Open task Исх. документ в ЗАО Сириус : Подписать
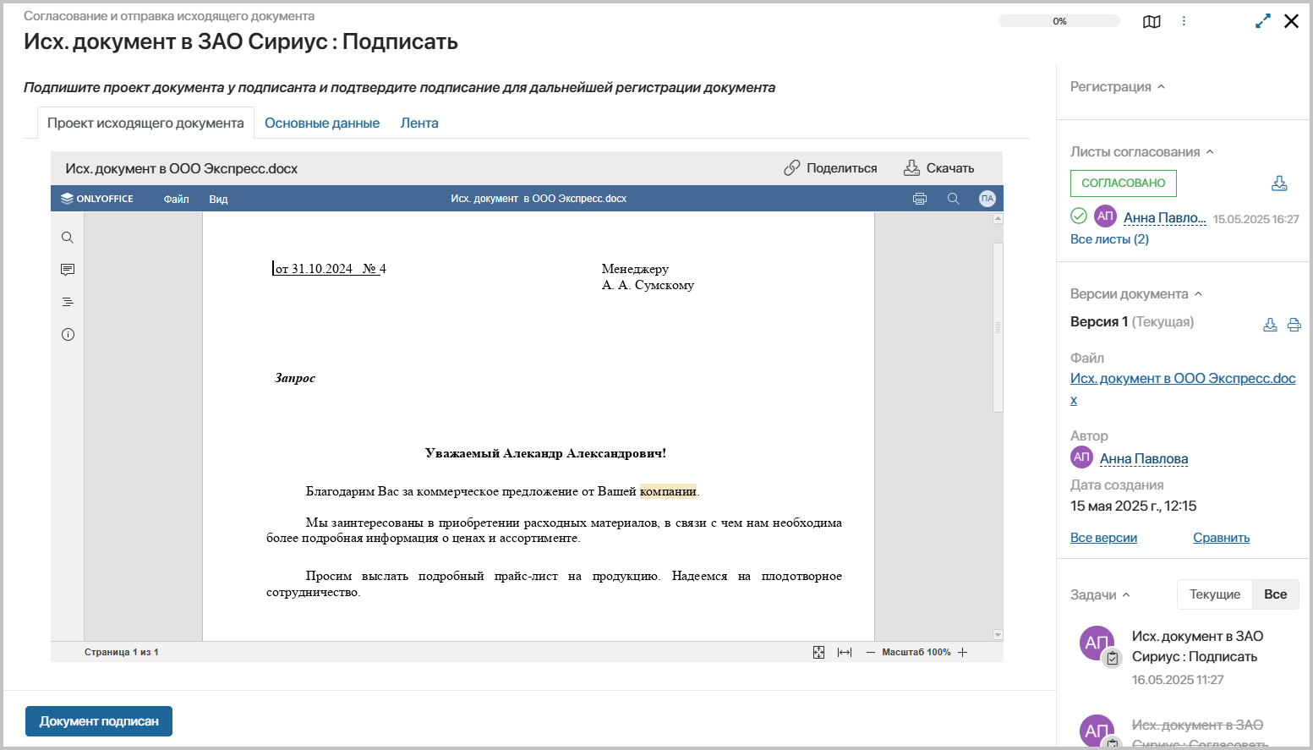 pyautogui.click(x=1197, y=646)
